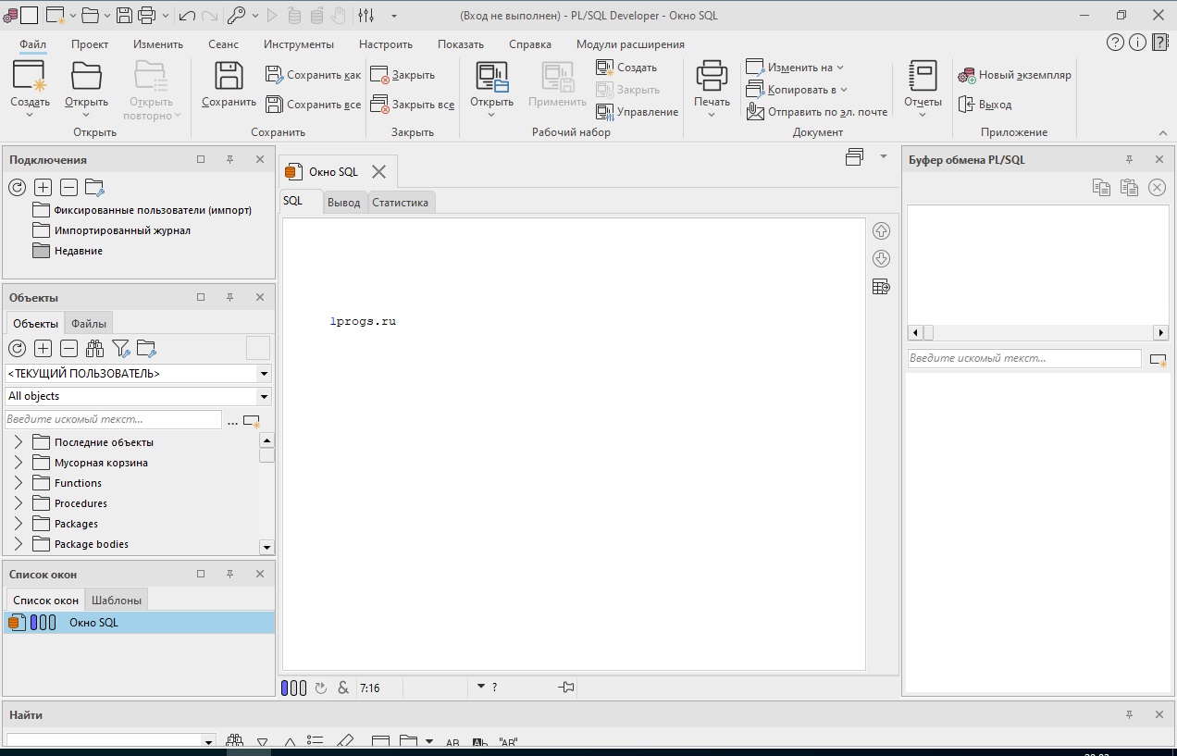Open the current user (ТЕКУЩИЙ ПОЛЬЗОВАТЕЛЬ) dropdown
The image size is (1177, 756).
(x=265, y=374)
